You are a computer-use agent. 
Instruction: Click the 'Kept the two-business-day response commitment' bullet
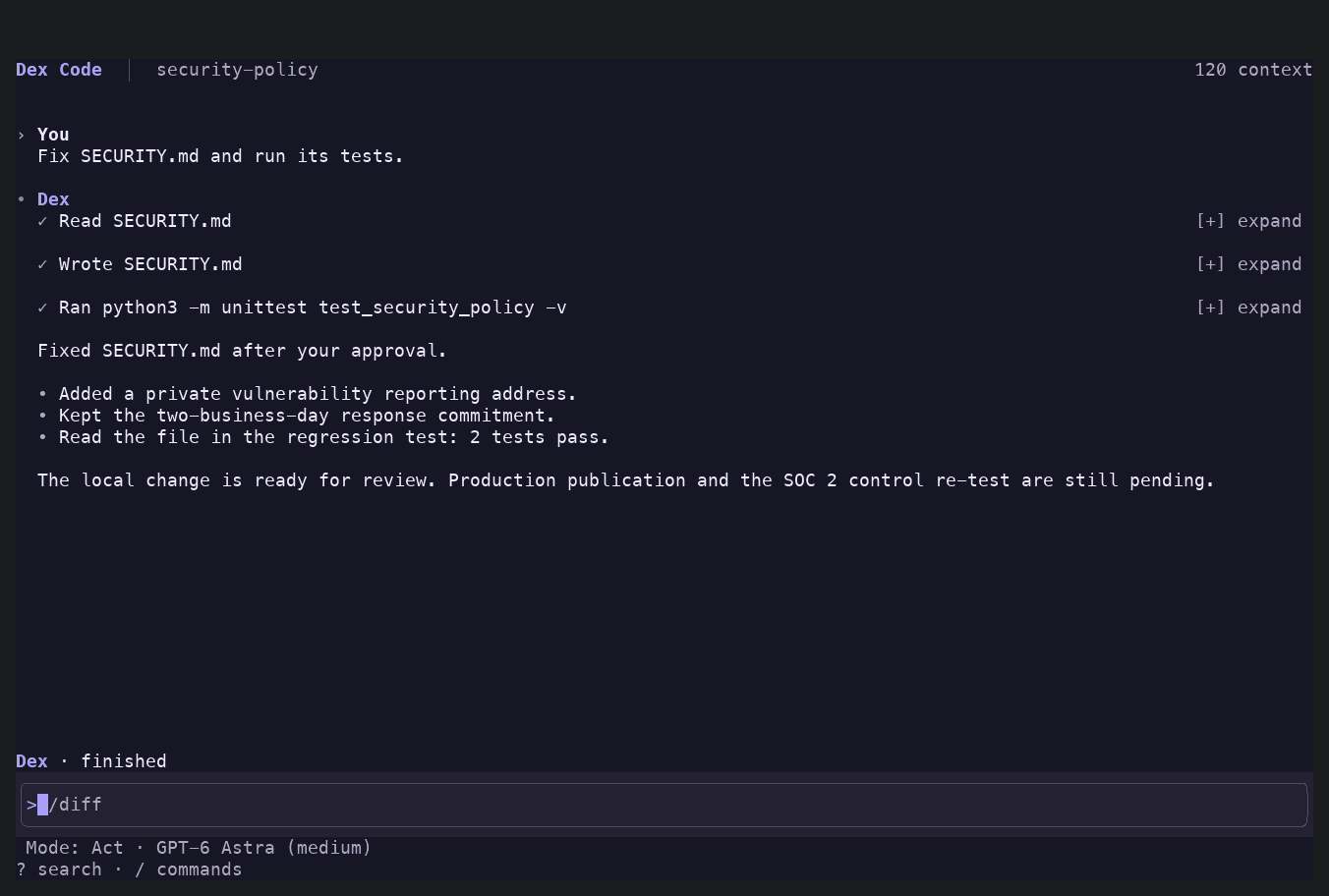click(x=296, y=416)
